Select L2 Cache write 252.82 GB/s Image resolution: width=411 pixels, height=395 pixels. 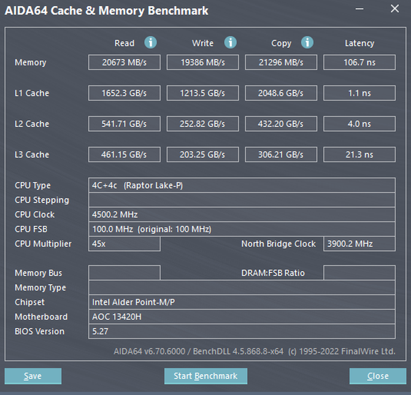click(202, 124)
